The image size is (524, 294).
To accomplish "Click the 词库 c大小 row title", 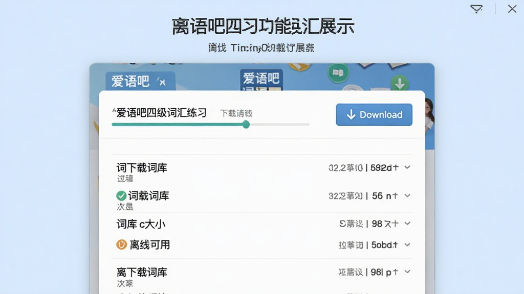I will [141, 224].
